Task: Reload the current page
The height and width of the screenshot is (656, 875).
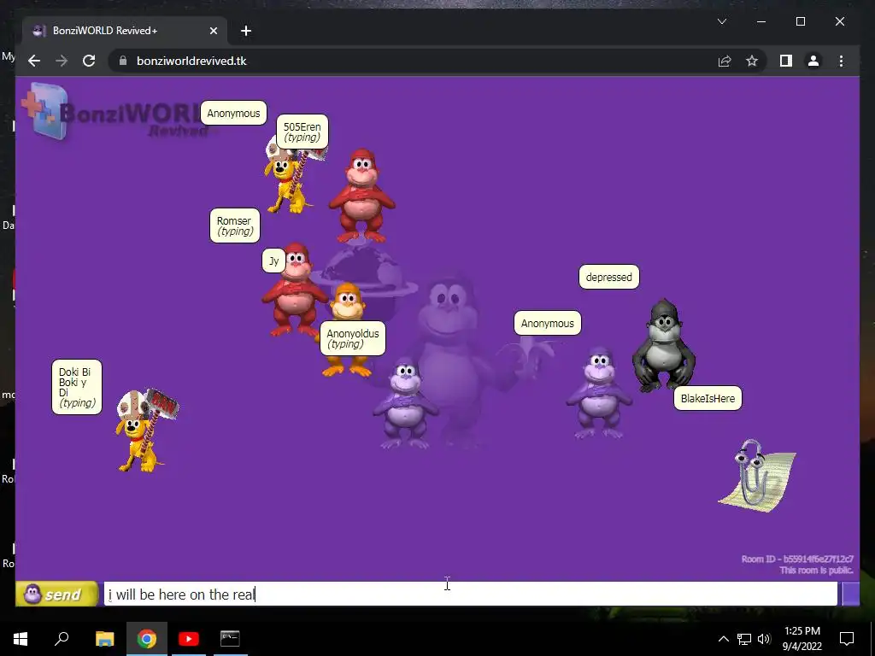Action: pos(89,61)
